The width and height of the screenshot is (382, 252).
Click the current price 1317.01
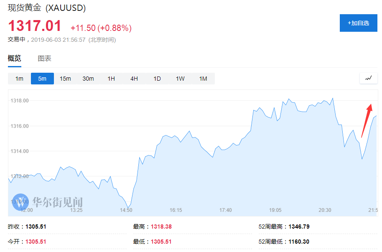point(35,26)
